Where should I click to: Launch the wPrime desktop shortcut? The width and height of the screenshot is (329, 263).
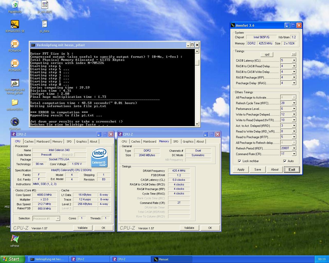(x=15, y=239)
